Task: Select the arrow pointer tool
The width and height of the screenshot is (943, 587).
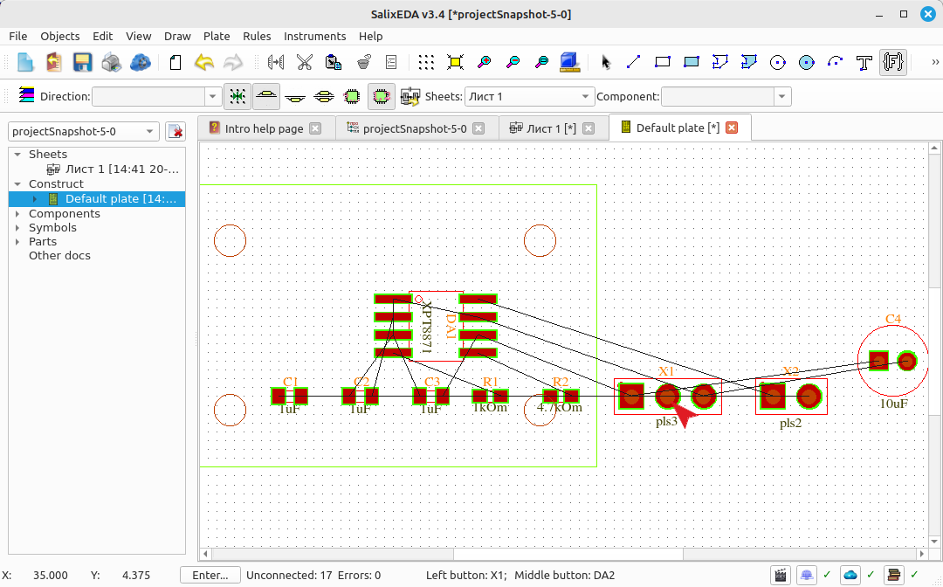Action: coord(605,62)
